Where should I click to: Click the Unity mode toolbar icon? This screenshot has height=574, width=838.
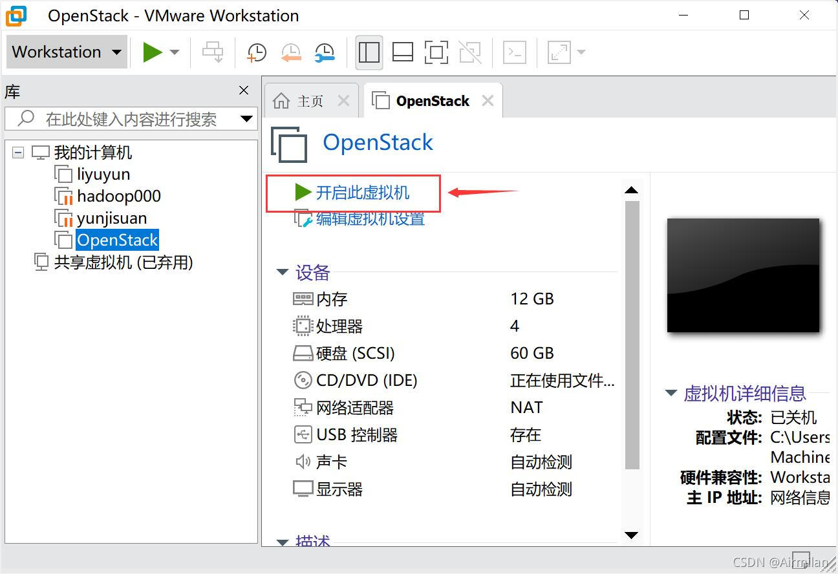(470, 52)
